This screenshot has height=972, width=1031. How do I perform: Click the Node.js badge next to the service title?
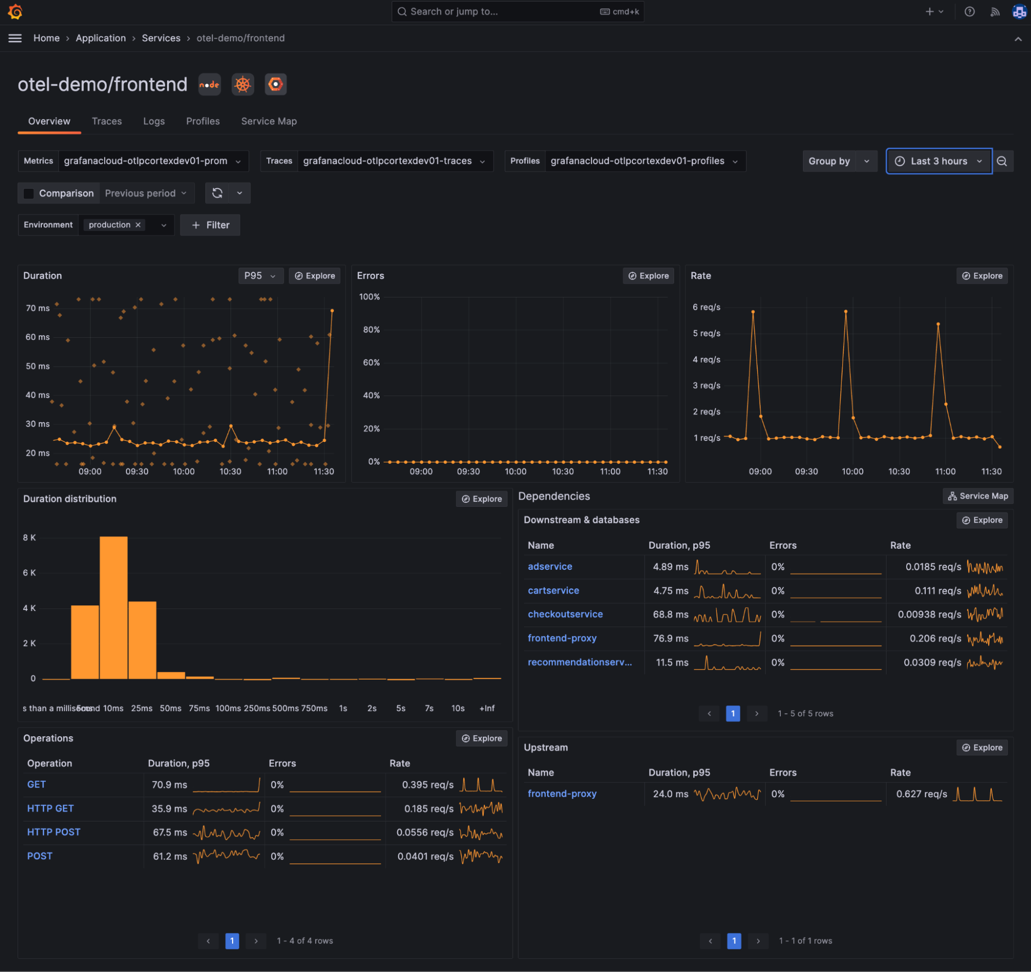tap(209, 84)
